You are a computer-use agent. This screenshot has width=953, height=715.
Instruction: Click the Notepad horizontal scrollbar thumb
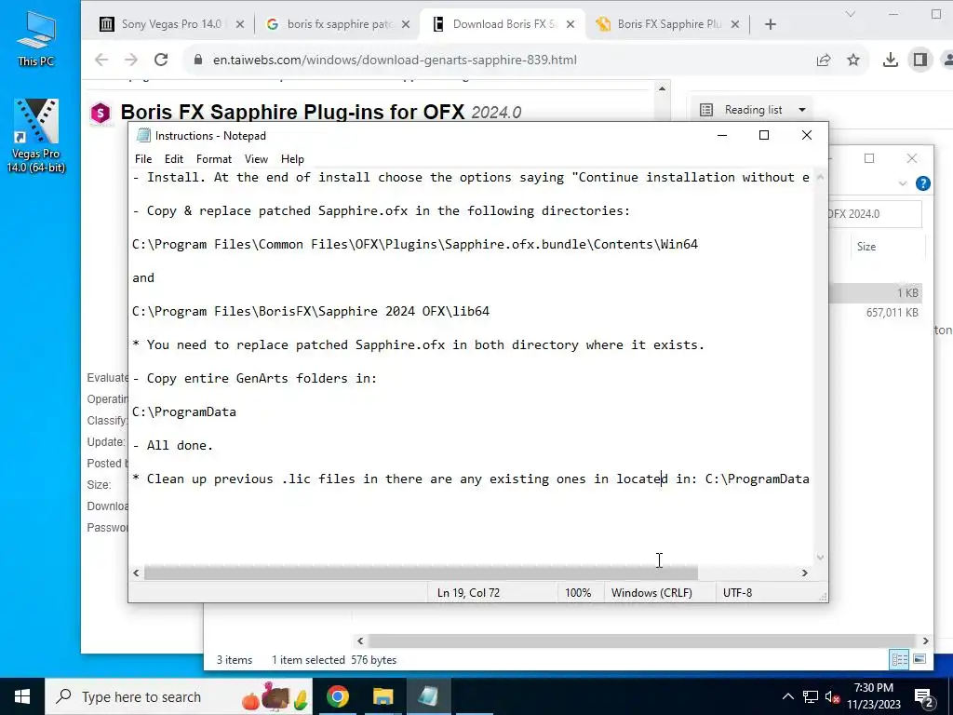[421, 573]
